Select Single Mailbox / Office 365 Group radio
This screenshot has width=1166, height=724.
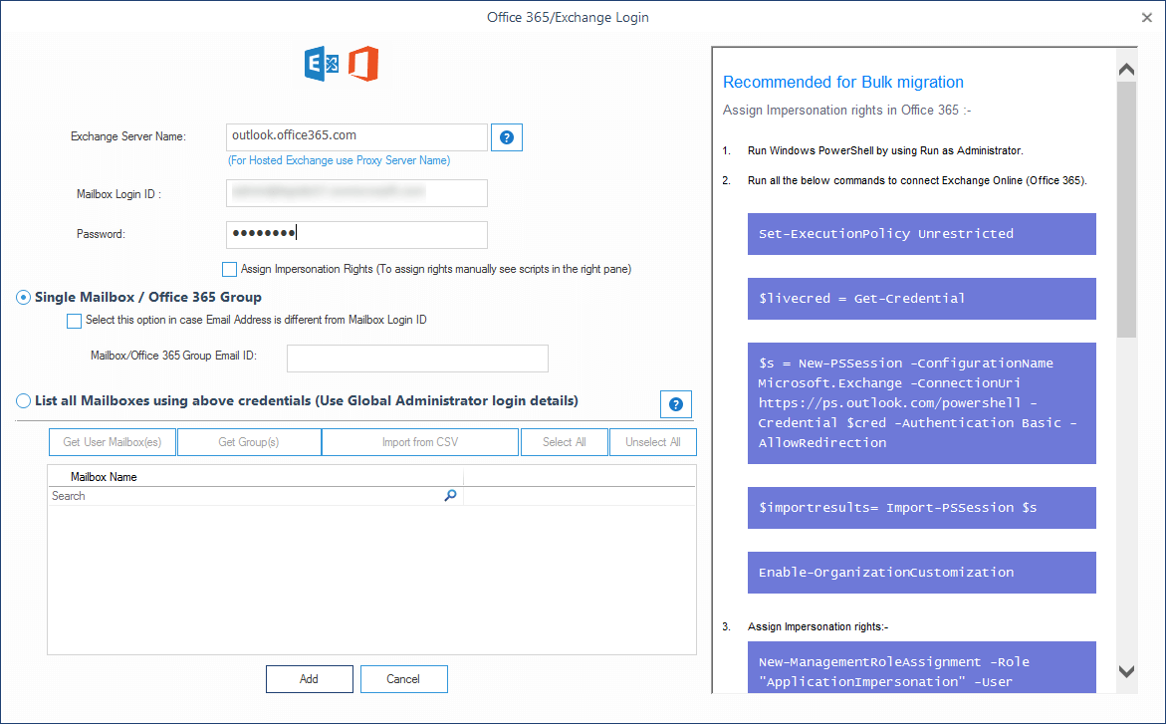point(24,297)
